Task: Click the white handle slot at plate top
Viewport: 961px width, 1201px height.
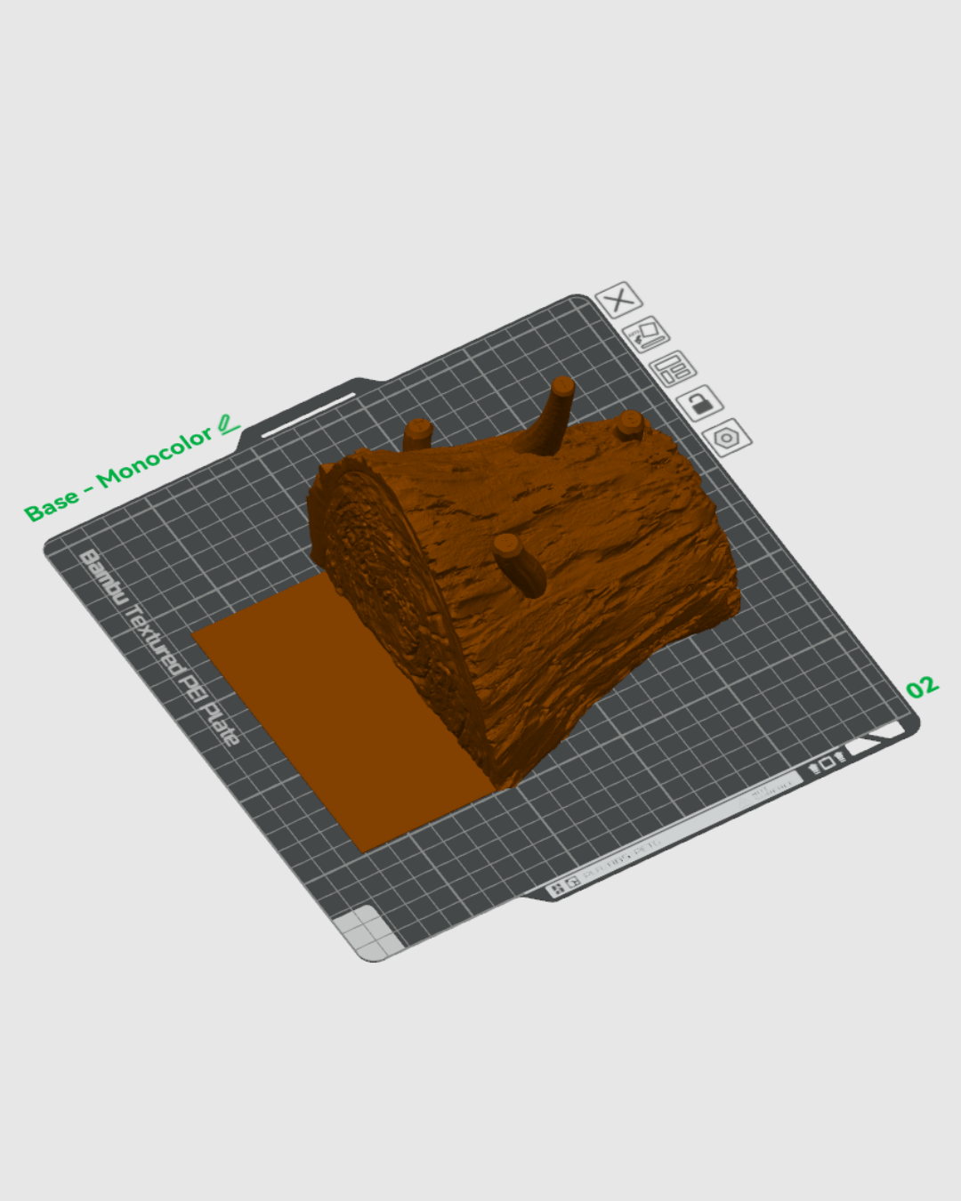Action: coord(309,415)
